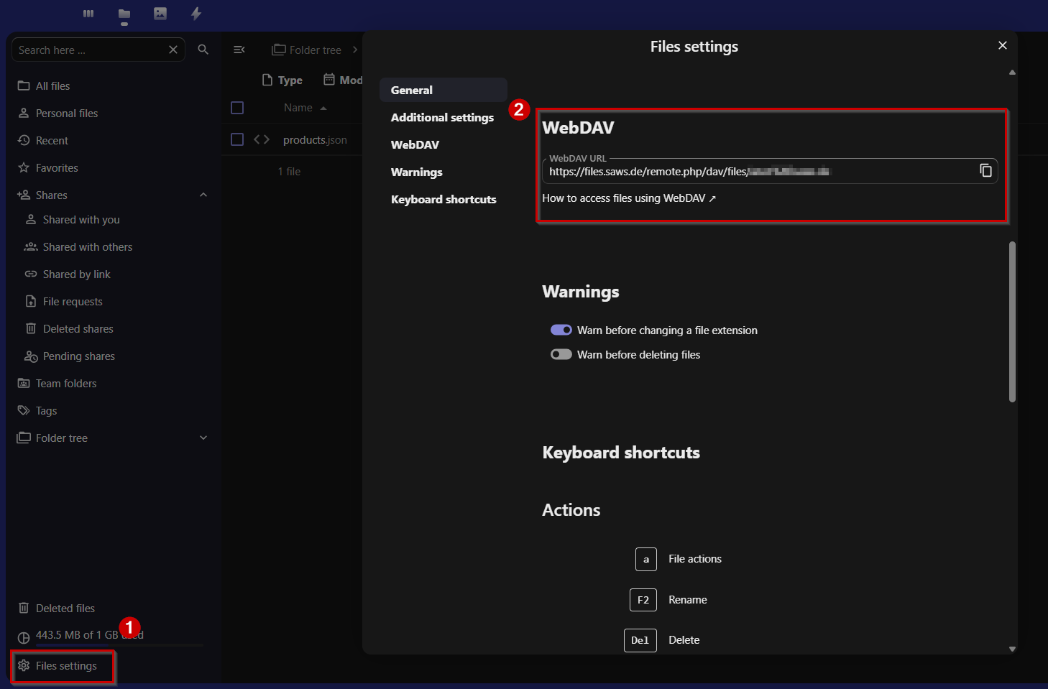This screenshot has height=689, width=1048.
Task: Collapse the Shares section chevron
Action: pos(203,195)
